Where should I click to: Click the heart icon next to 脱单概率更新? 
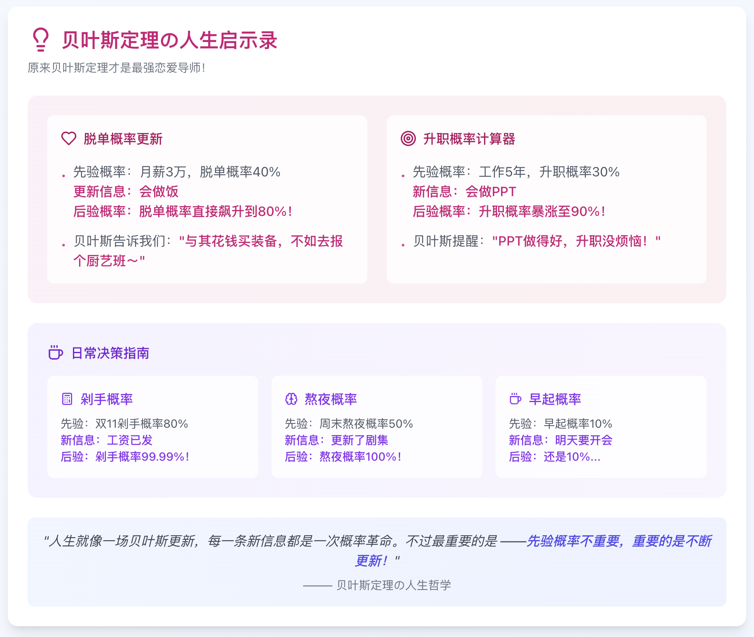[x=68, y=138]
